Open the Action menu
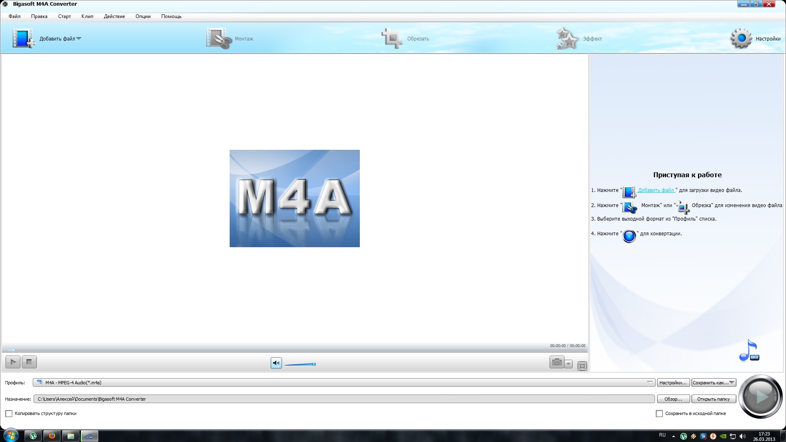786x442 pixels. (x=114, y=16)
